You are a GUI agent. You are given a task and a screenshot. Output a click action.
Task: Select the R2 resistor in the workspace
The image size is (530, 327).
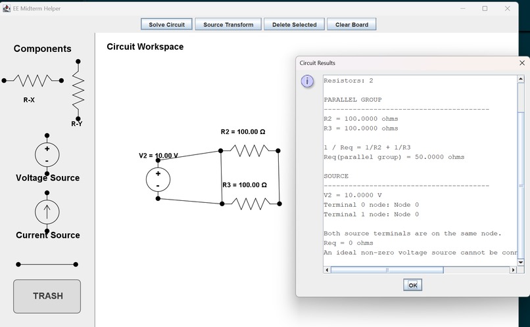point(249,151)
